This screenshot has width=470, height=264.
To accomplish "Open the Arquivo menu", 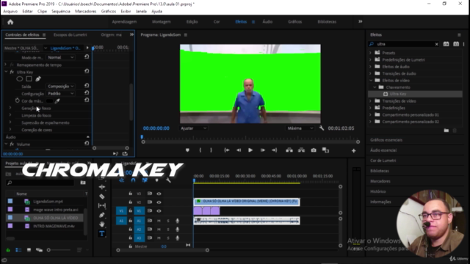I will [x=10, y=12].
